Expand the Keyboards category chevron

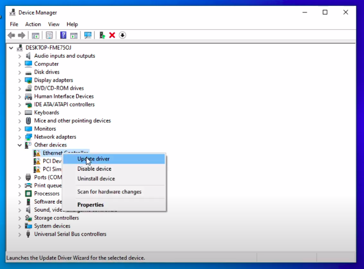point(20,113)
